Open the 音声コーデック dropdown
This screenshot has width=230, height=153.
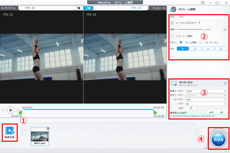[206, 95]
